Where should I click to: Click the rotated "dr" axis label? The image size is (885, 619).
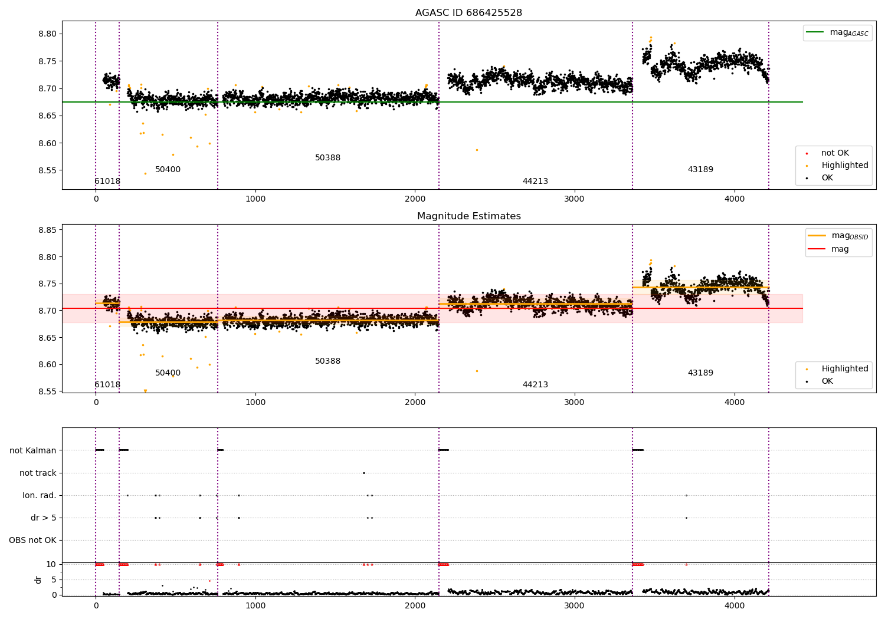[38, 580]
